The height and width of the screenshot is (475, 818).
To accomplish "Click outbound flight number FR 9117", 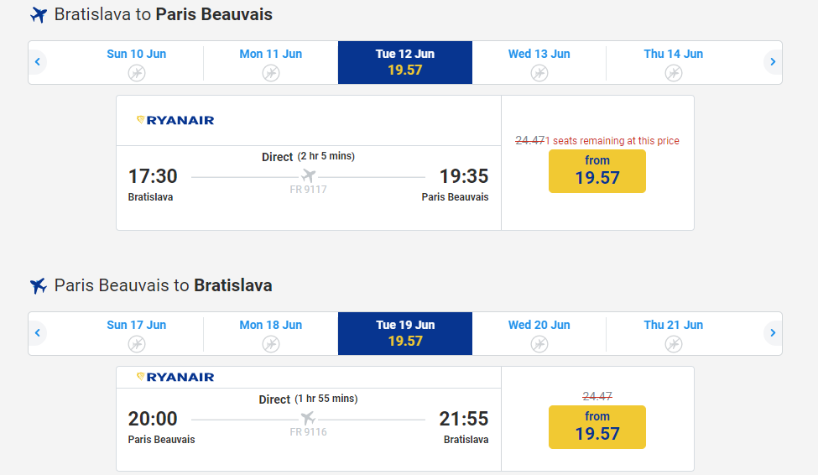I will (308, 191).
